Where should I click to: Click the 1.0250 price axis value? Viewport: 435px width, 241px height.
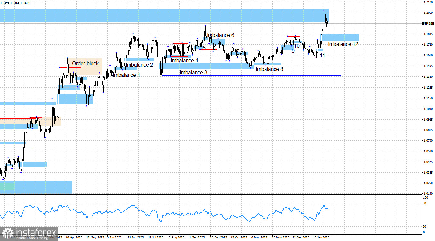(x=428, y=183)
